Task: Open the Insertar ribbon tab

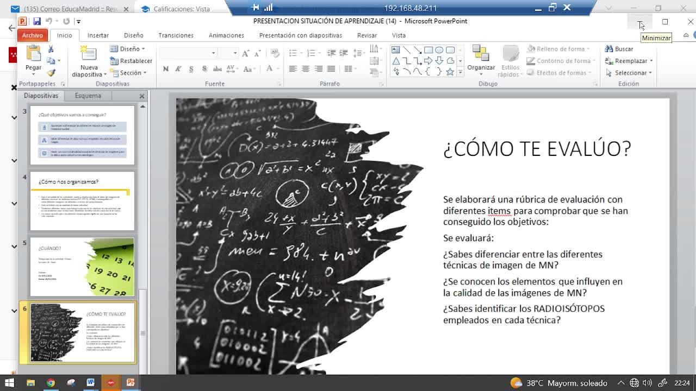Action: point(98,35)
